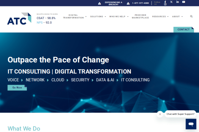Open the chat widget bubble icon

tap(191, 124)
